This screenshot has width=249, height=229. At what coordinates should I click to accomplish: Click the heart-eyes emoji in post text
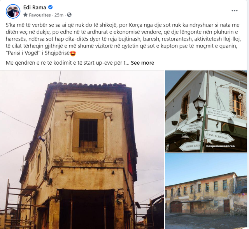pos(73,53)
